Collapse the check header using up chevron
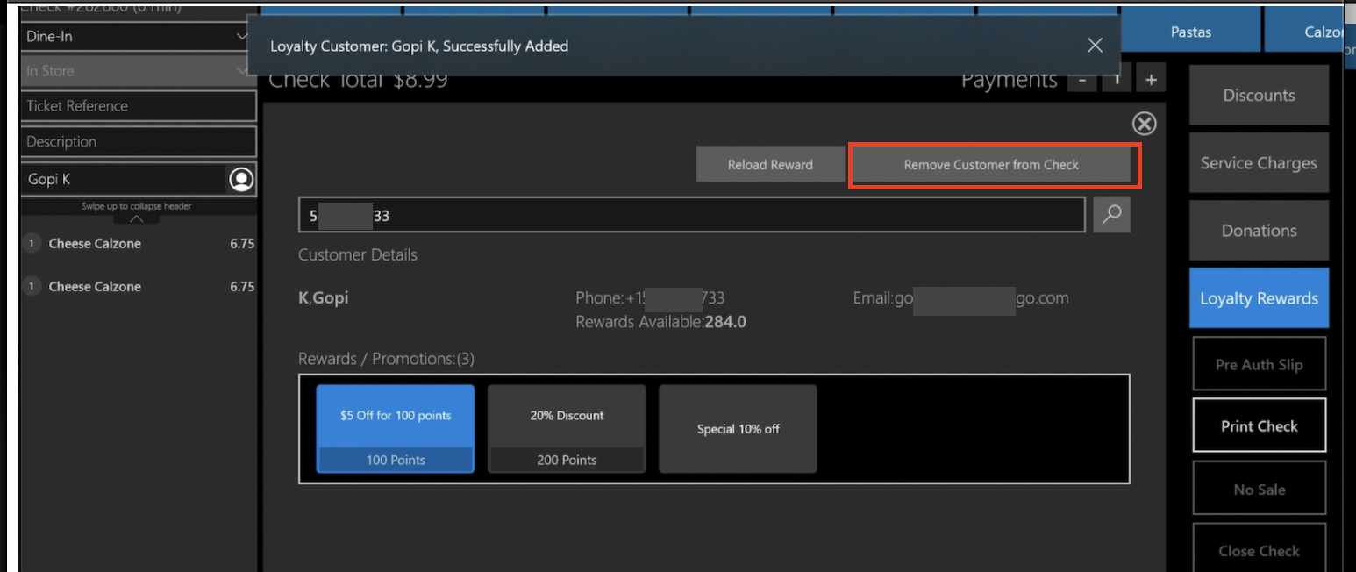 (x=137, y=218)
